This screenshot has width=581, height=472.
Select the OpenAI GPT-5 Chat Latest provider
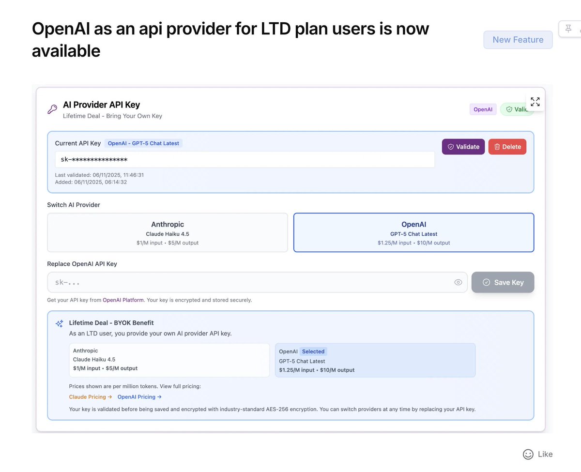pyautogui.click(x=413, y=232)
